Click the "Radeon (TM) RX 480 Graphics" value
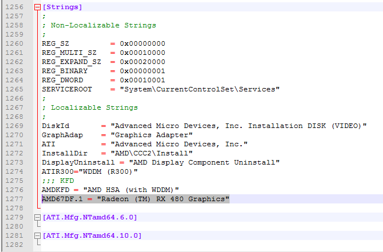Image resolution: width=383 pixels, height=252 pixels. coord(163,199)
